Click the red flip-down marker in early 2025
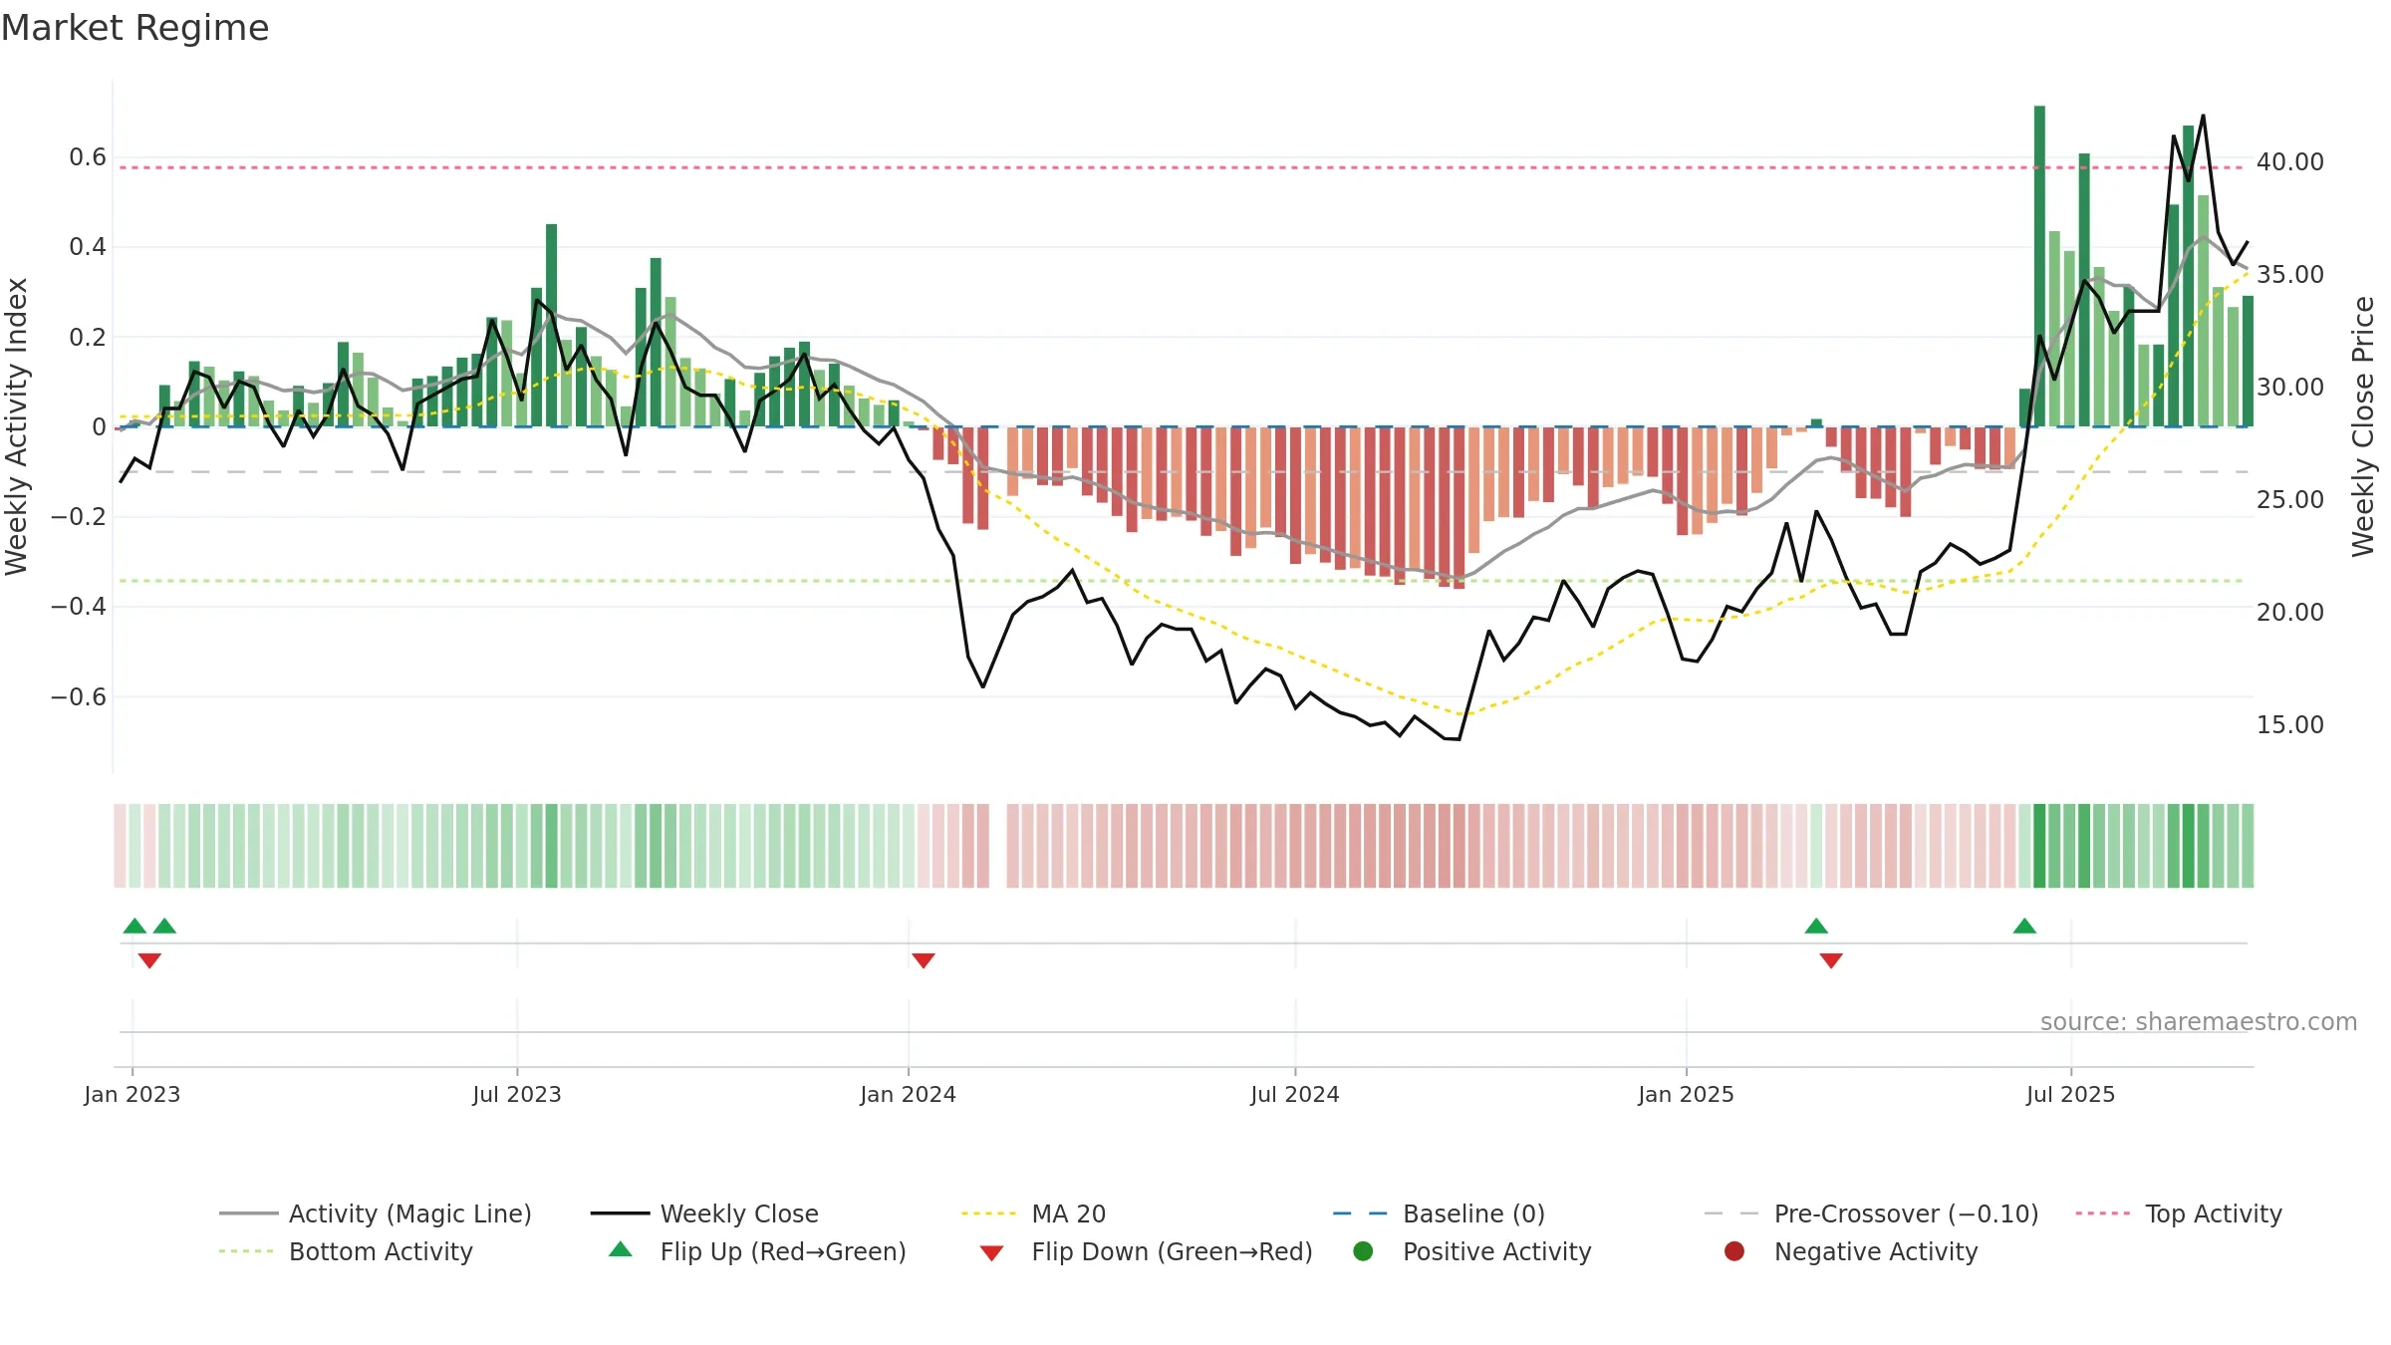Viewport: 2391px width, 1345px height. pyautogui.click(x=1831, y=960)
